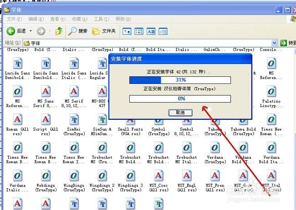This screenshot has width=296, height=210.
Task: Open the Help (帮助) menu
Action: coord(123,19)
